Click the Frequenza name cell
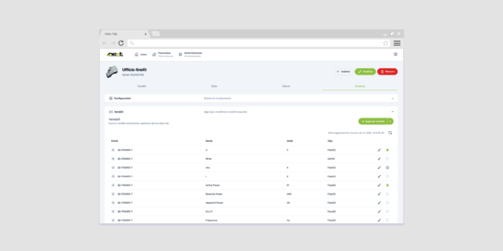This screenshot has height=251, width=503. 211,220
